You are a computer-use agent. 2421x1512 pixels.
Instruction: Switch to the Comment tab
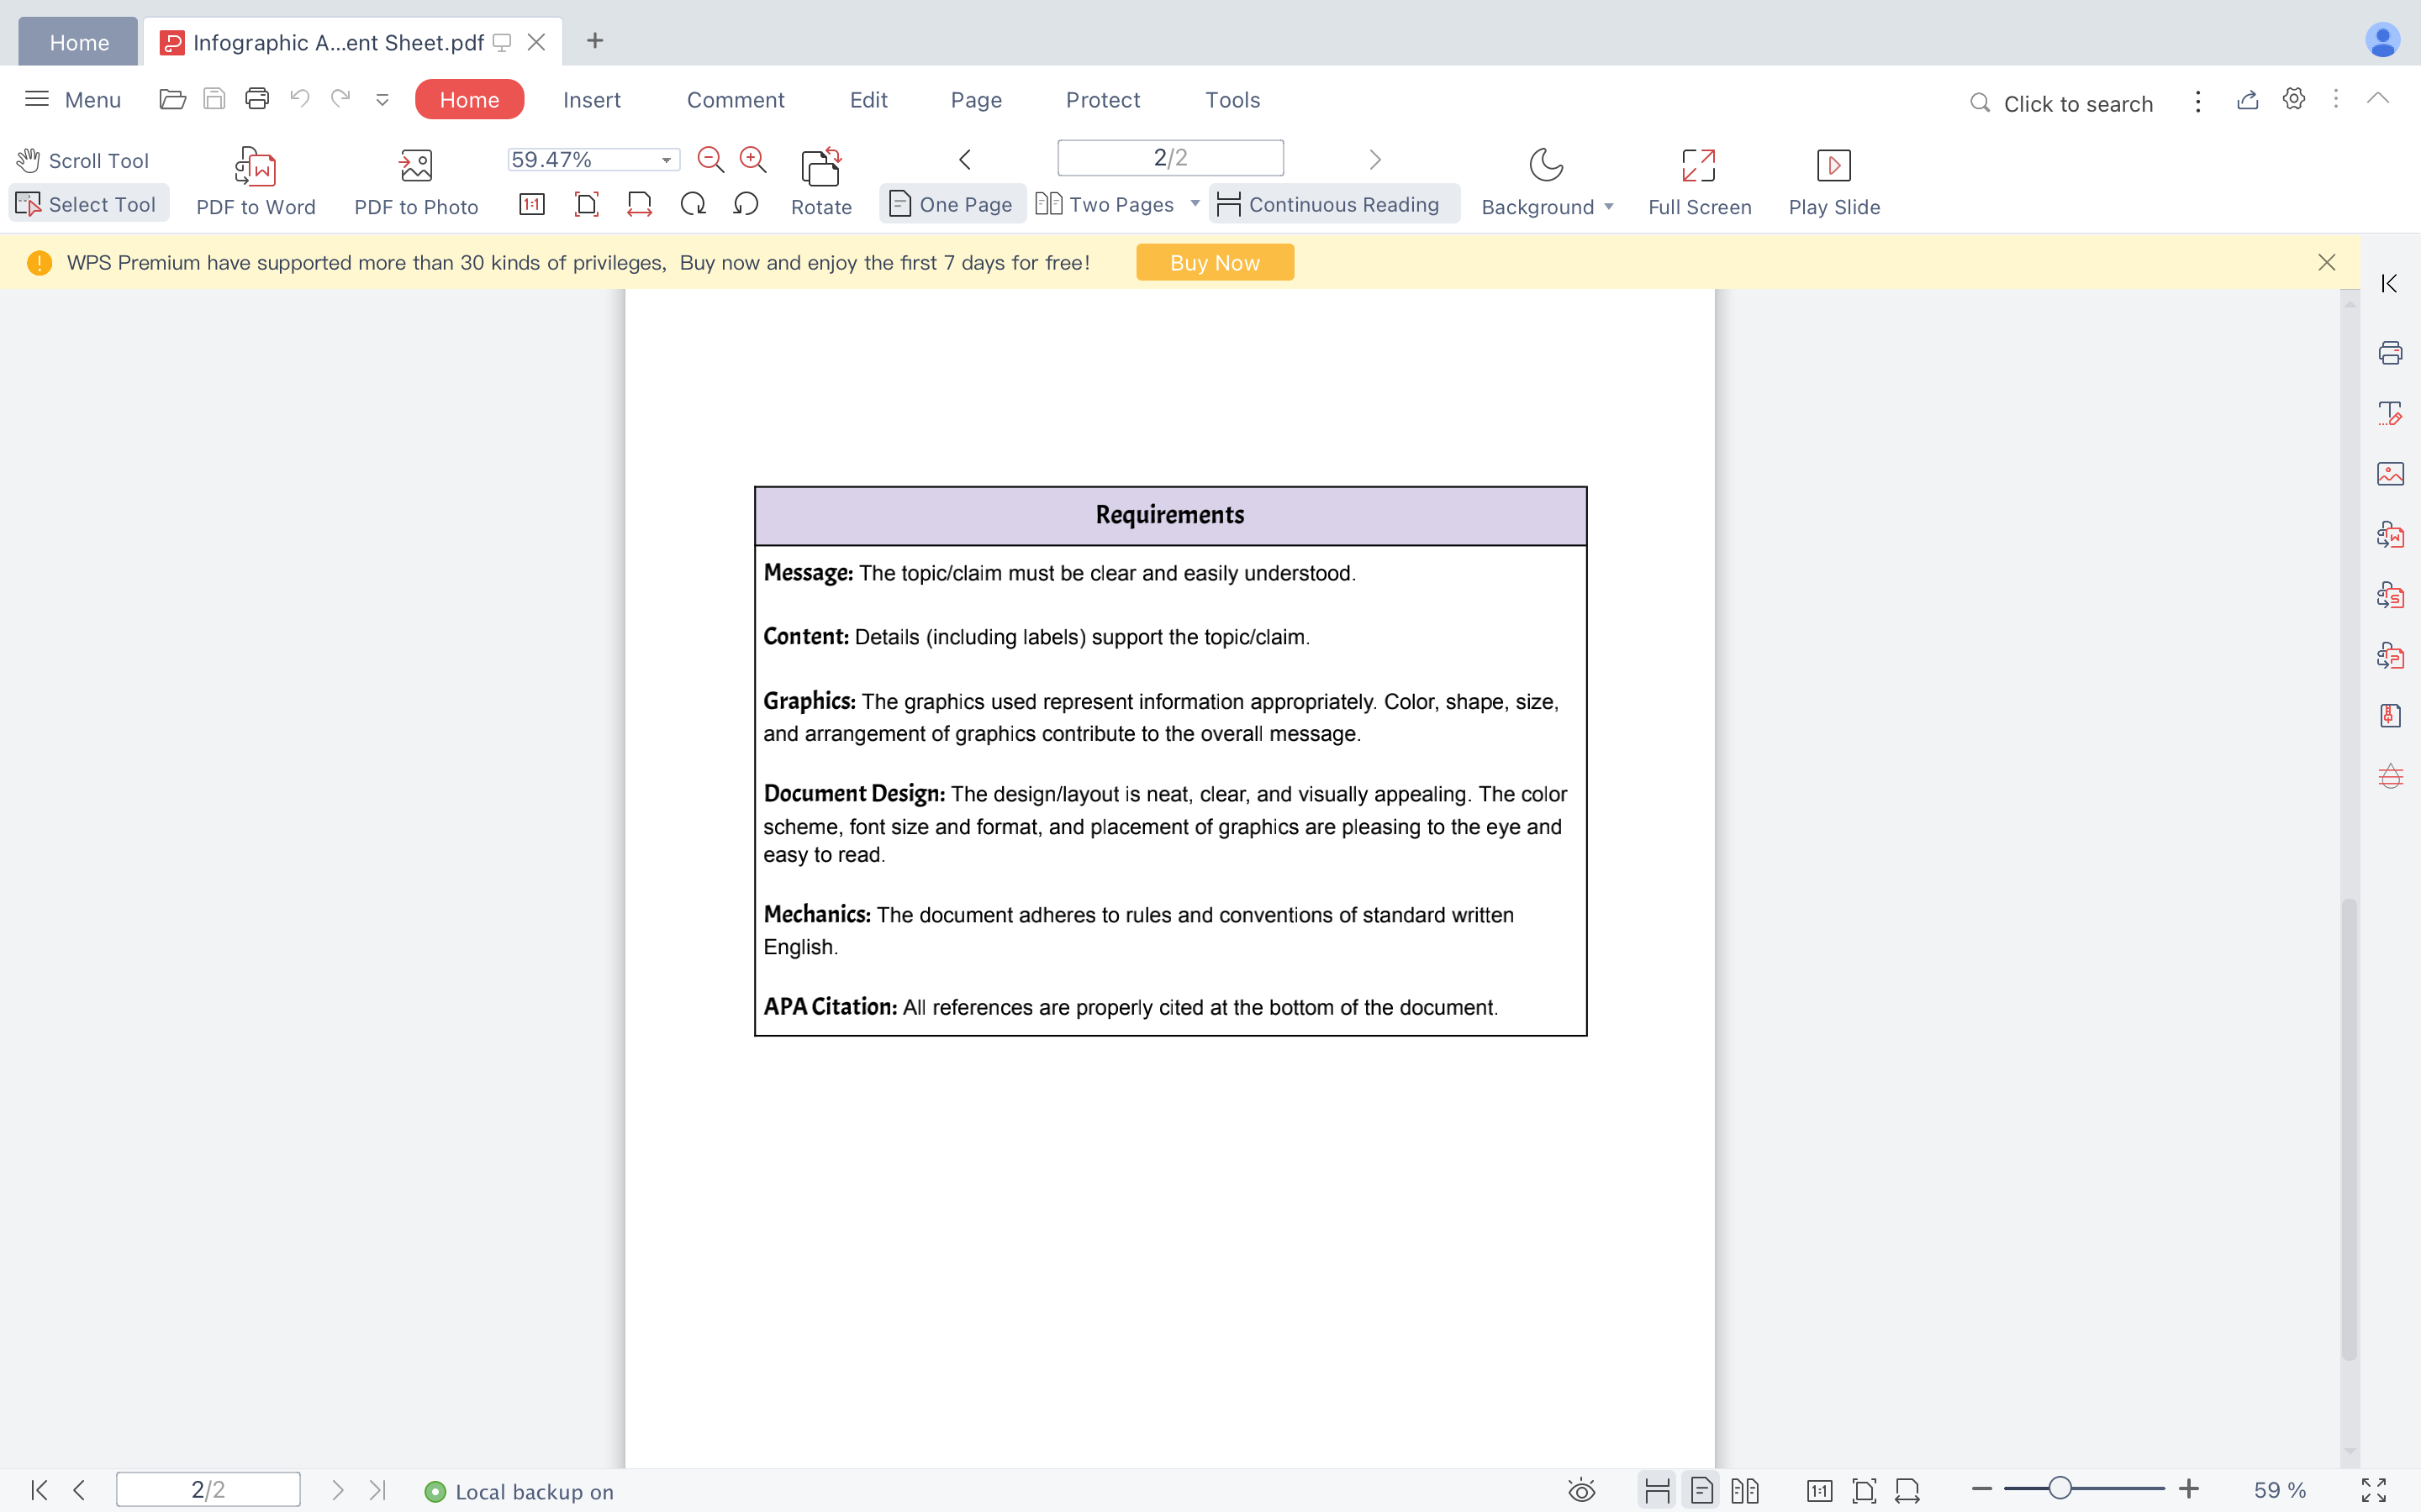coord(736,99)
